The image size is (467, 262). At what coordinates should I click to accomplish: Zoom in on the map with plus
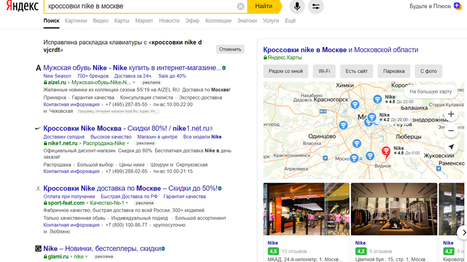click(451, 114)
